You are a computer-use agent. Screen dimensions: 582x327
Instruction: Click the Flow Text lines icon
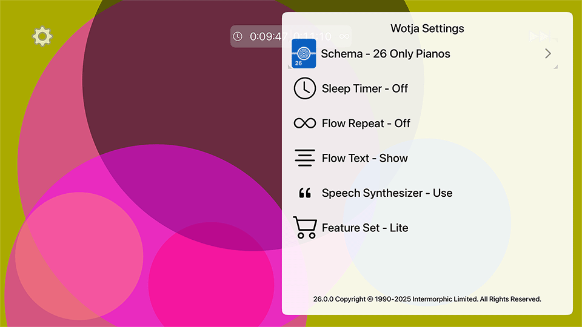(305, 158)
